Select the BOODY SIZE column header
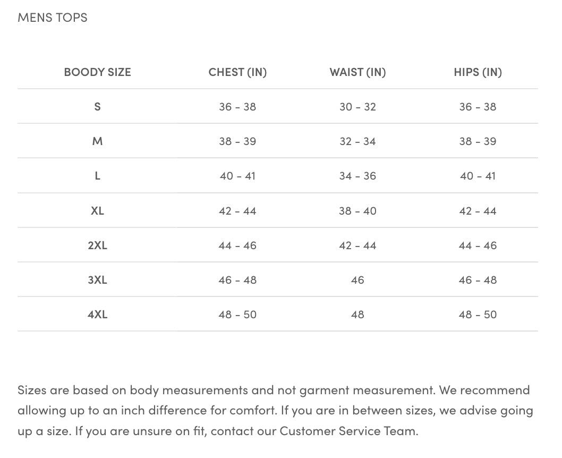 98,72
